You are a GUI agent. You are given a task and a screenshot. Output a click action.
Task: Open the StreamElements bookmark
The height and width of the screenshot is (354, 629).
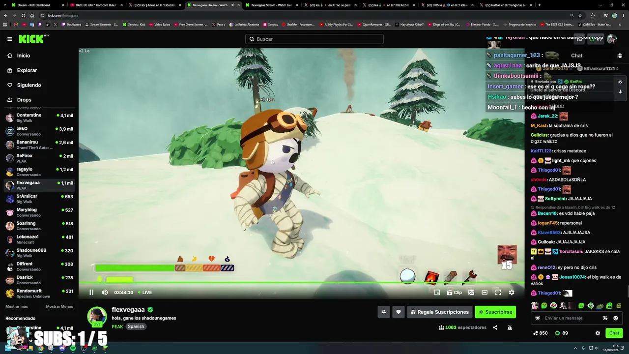coord(102,25)
